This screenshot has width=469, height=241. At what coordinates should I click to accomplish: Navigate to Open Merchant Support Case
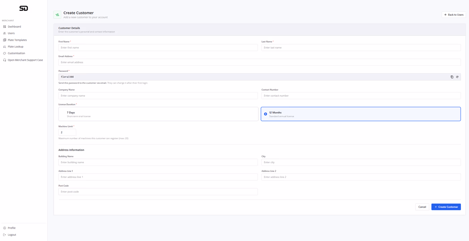pyautogui.click(x=25, y=60)
